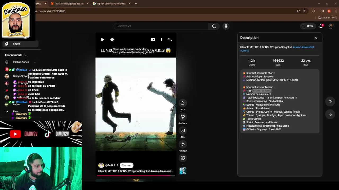Dislike the short with thumbs down
This screenshot has height=190, width=339.
tap(183, 117)
